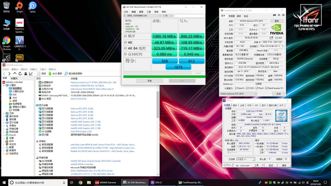Open 文件 menu in AIDA64
This screenshot has height=186, width=331.
tap(6, 69)
